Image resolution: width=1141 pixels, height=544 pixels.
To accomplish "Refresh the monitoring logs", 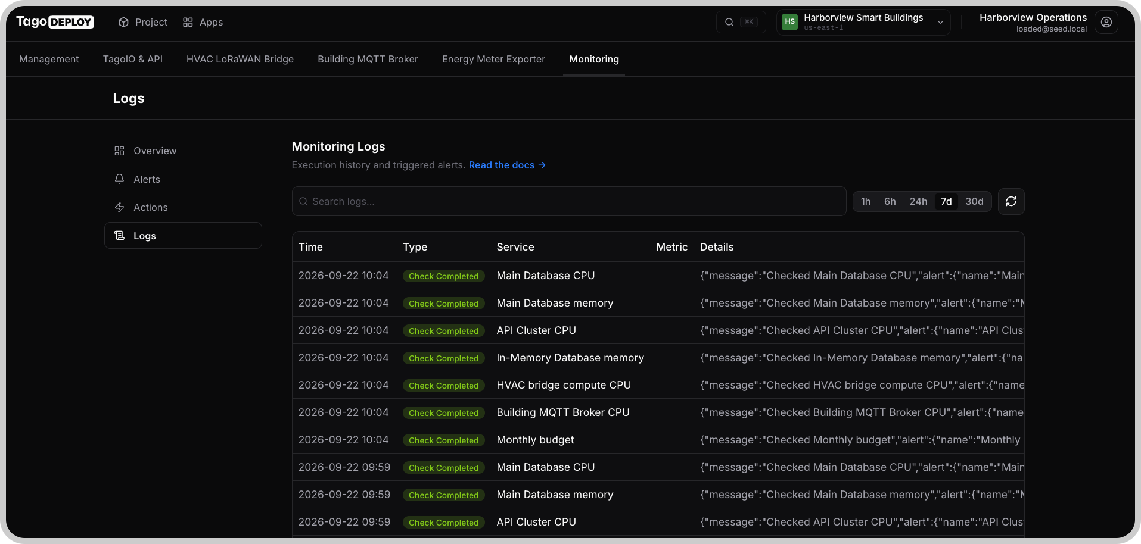I will (1011, 201).
